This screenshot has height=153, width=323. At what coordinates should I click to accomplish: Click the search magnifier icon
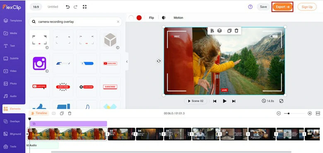34,22
